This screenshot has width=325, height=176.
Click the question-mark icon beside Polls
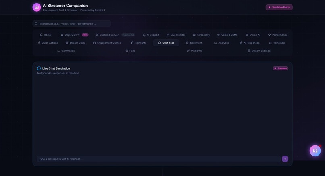pos(127,51)
